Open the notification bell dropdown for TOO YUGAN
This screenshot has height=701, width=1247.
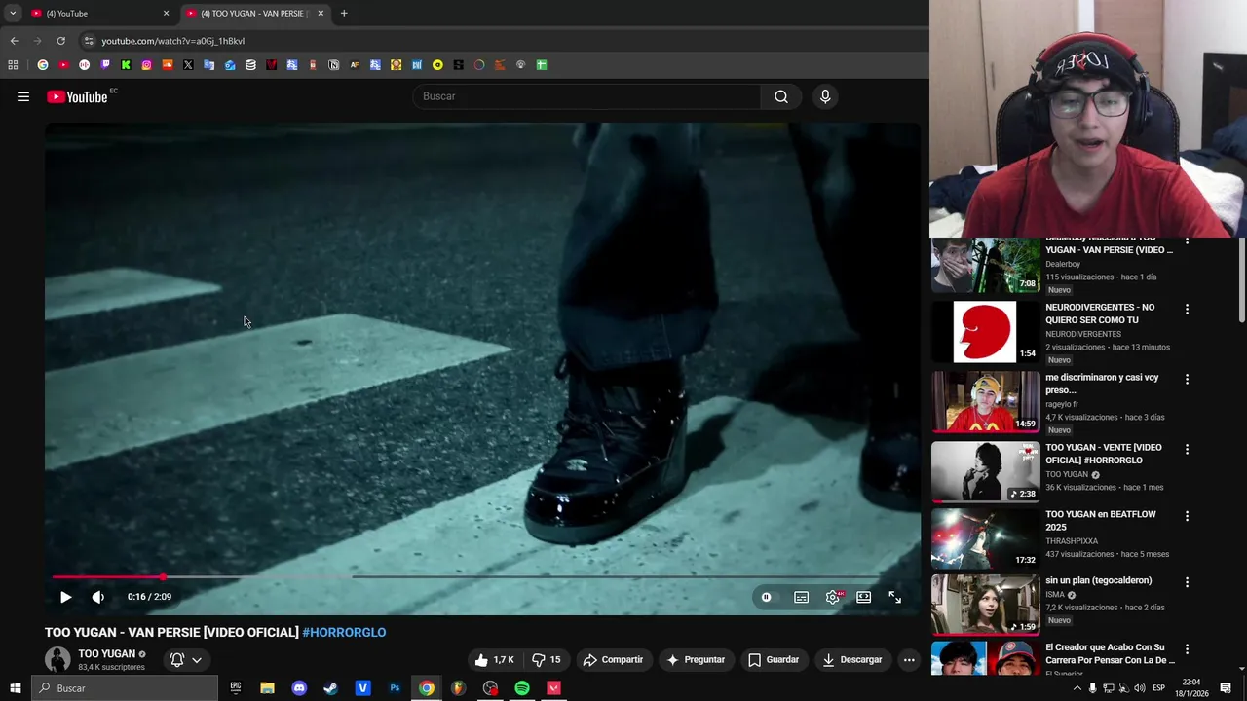pos(186,659)
